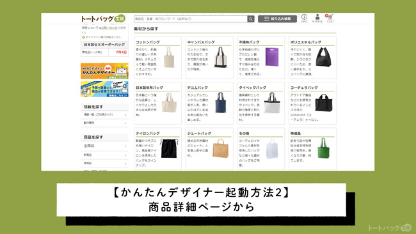Click the 日本製セミオーダーバッグ heading
416x234 pixels.
[104, 45]
